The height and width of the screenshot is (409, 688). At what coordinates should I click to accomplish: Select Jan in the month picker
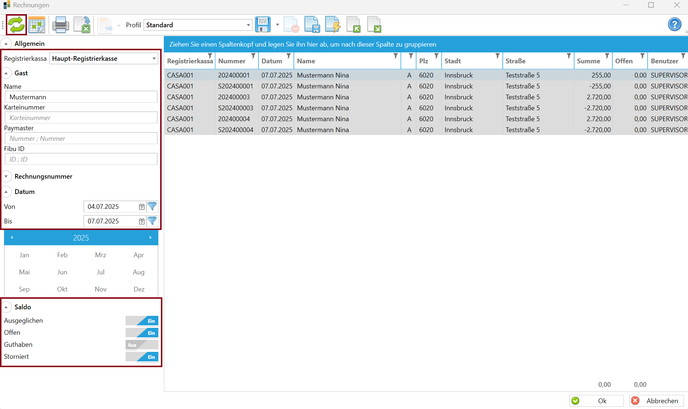click(x=24, y=255)
